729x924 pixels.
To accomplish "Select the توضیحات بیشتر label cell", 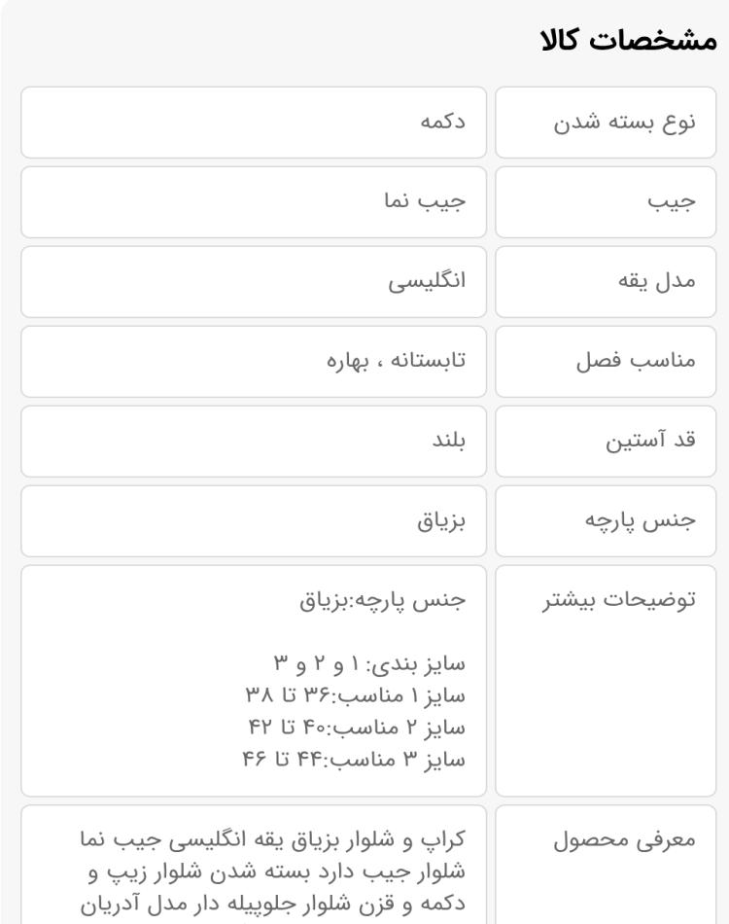I will pyautogui.click(x=606, y=681).
